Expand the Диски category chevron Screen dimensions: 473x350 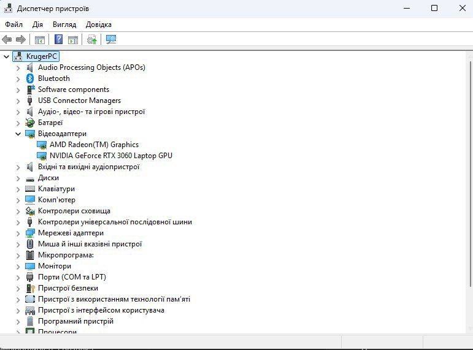[x=18, y=178]
